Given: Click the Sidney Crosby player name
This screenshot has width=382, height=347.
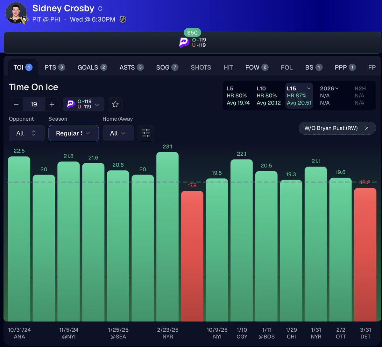Looking at the screenshot, I should pos(63,8).
